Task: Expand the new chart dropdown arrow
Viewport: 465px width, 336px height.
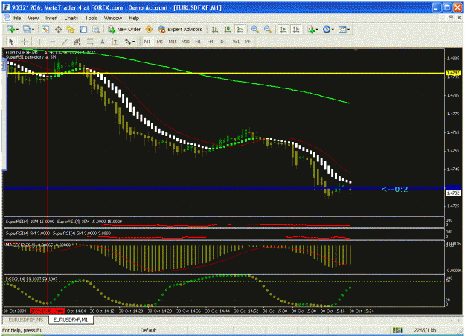Action: [x=17, y=29]
